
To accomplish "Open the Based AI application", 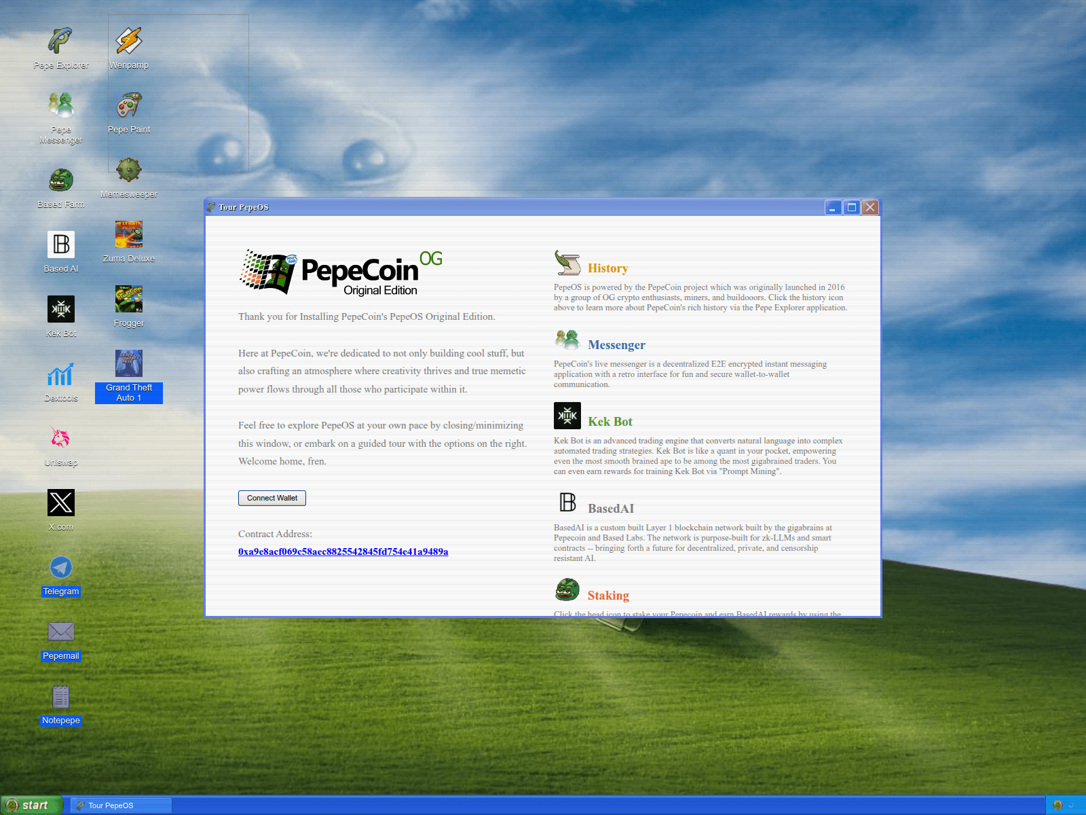I will pos(60,244).
